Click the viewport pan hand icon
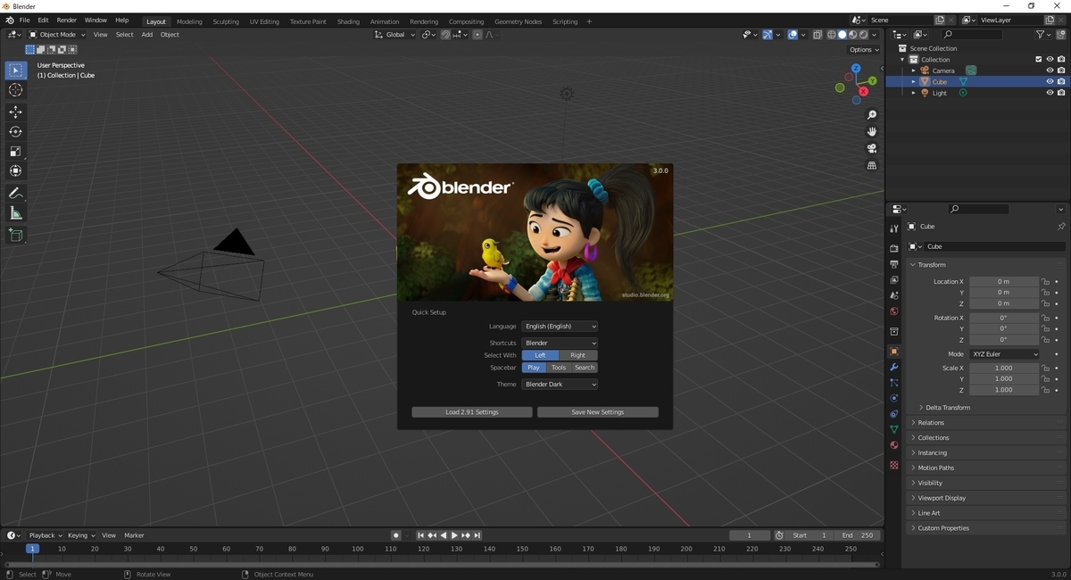1071x580 pixels. [x=872, y=131]
